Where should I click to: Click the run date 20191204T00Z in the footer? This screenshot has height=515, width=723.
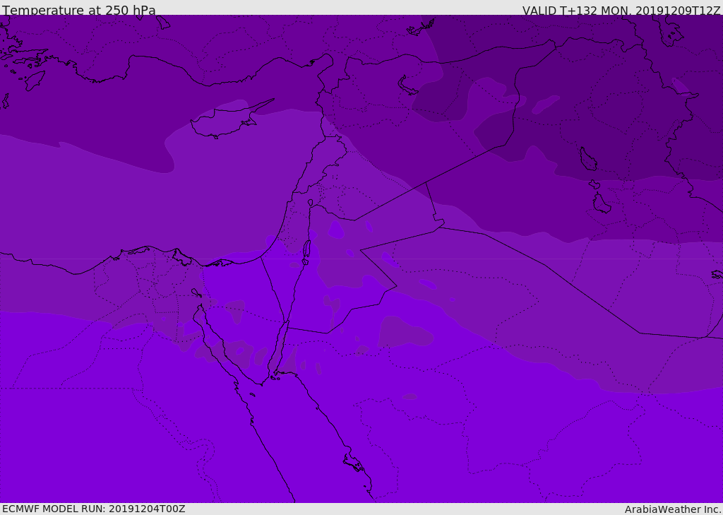146,509
